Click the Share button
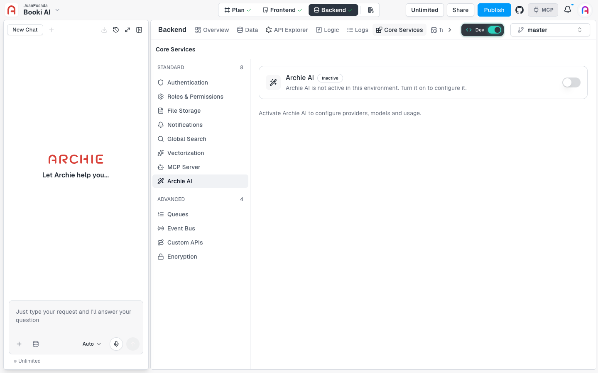The height and width of the screenshot is (373, 598). pyautogui.click(x=461, y=10)
